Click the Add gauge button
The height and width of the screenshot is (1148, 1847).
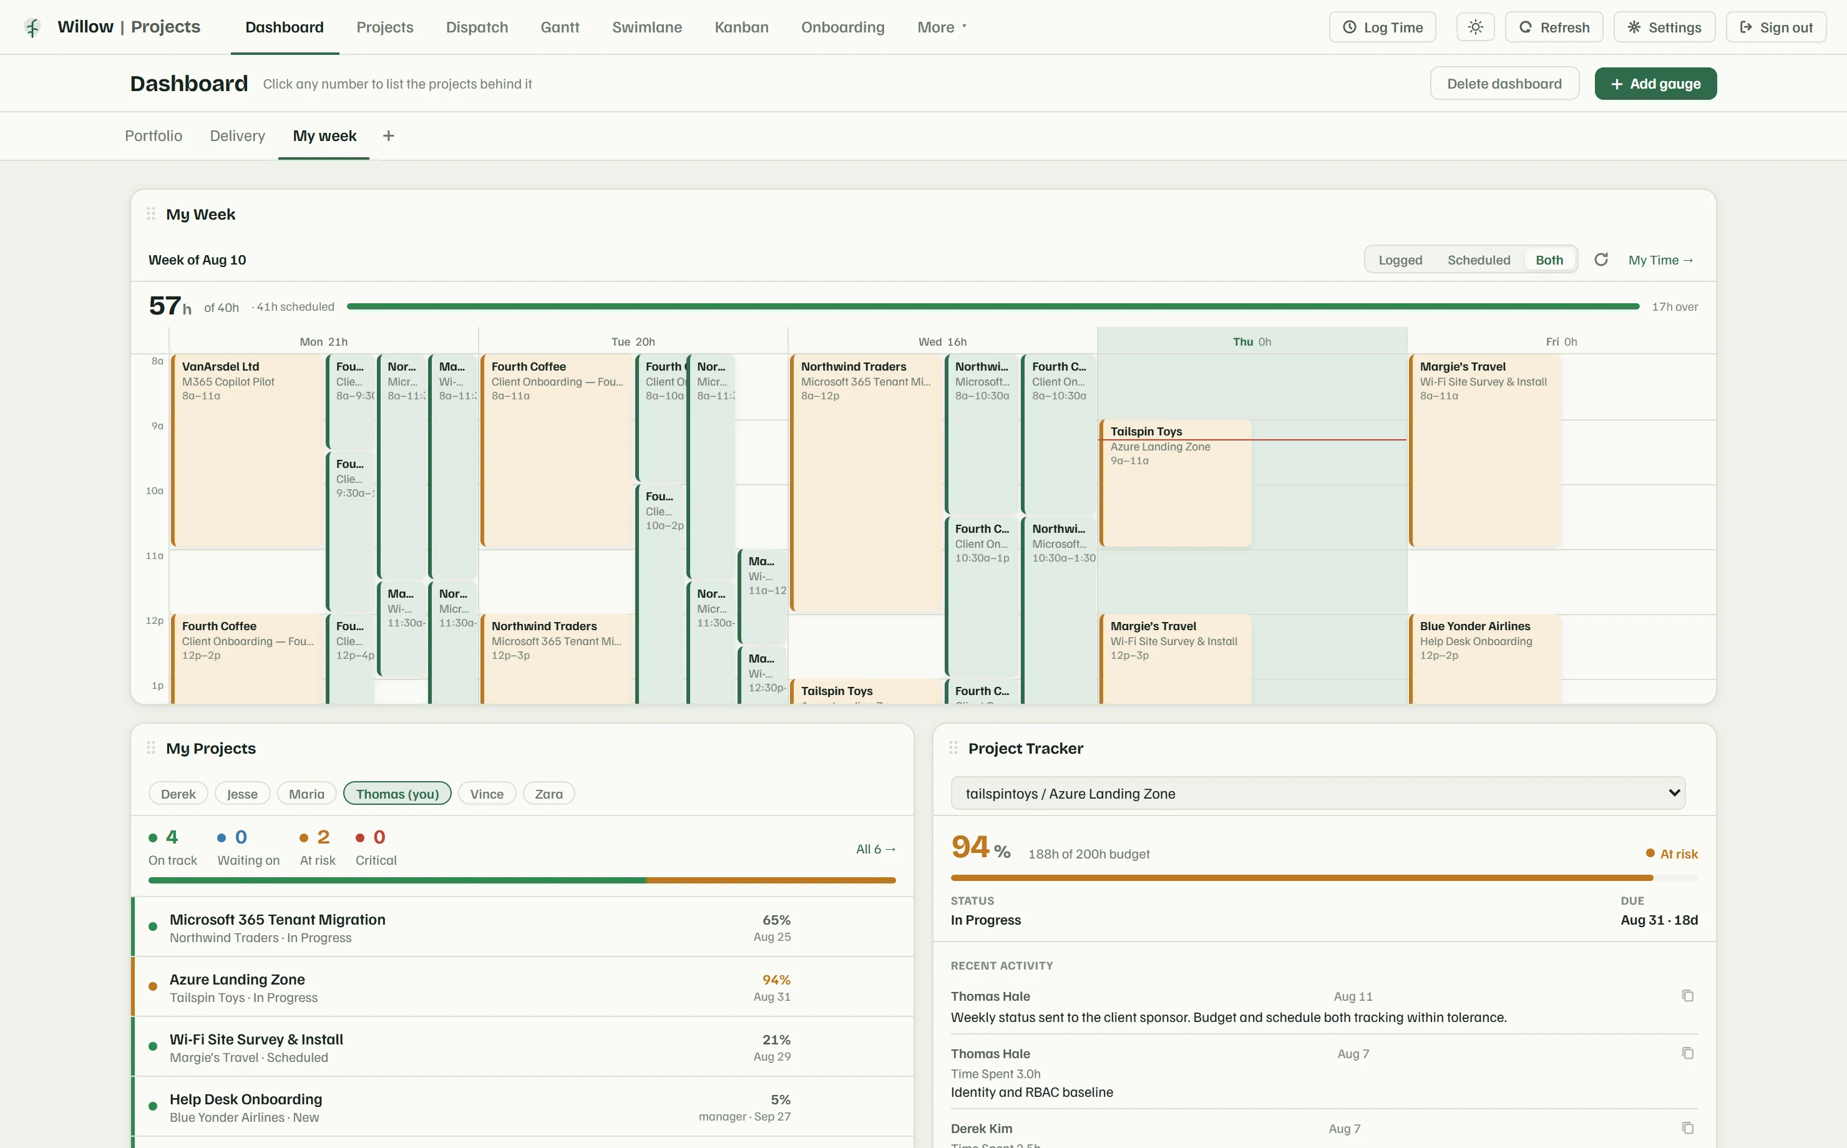click(x=1655, y=84)
